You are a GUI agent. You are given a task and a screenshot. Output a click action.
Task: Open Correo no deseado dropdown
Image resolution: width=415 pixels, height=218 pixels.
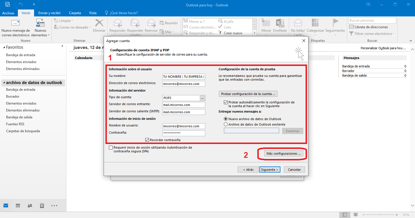coord(72,27)
